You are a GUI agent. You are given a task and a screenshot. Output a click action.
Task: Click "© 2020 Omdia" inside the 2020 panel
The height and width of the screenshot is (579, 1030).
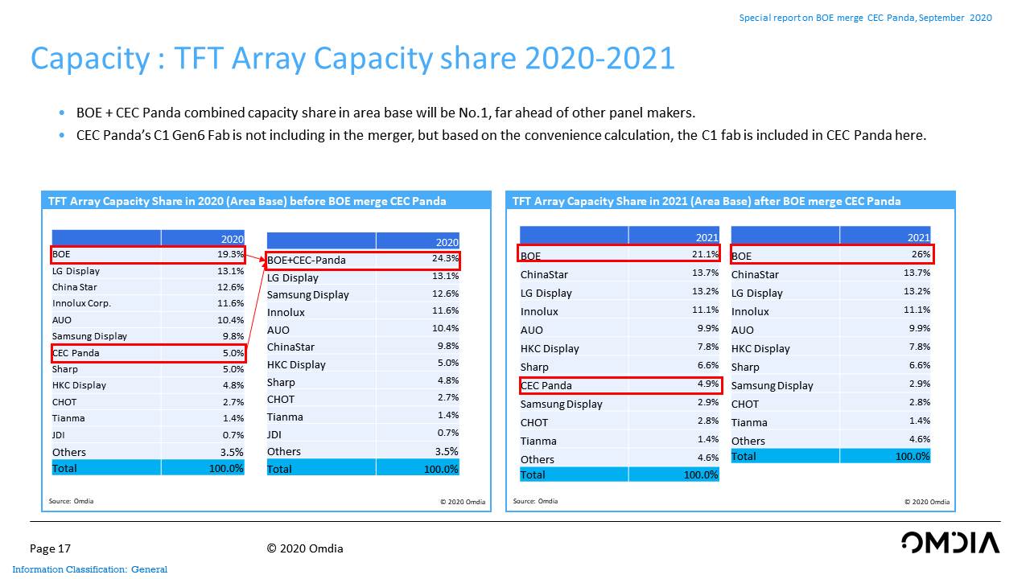463,502
